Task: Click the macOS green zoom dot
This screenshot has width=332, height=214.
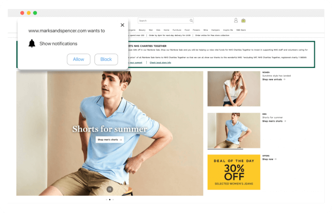Action: (x=35, y=13)
